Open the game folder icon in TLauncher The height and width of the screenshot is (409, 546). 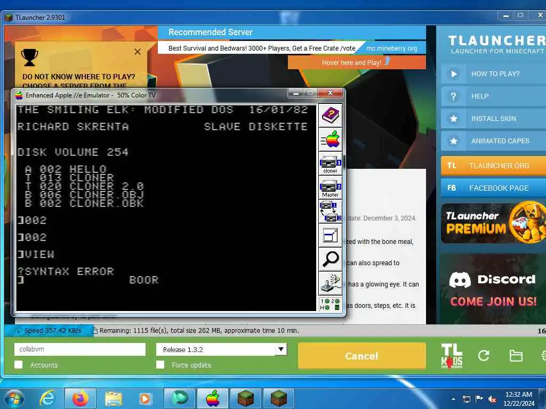516,356
